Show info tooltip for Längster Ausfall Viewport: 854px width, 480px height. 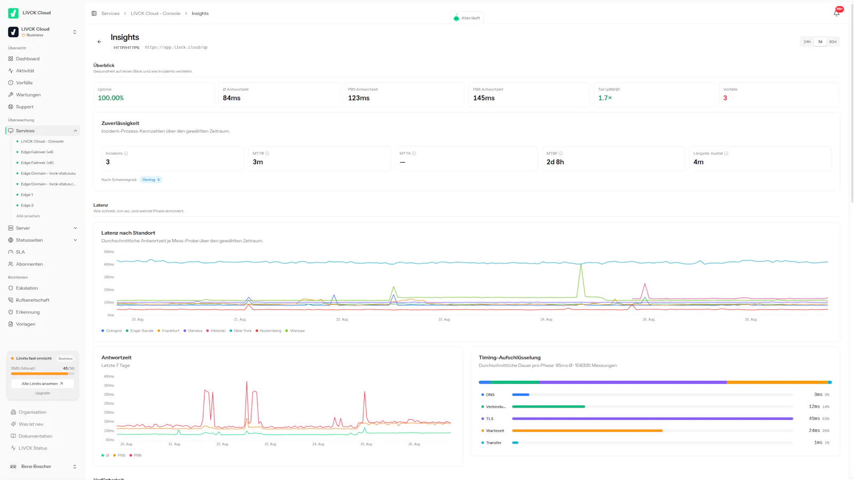(x=726, y=154)
